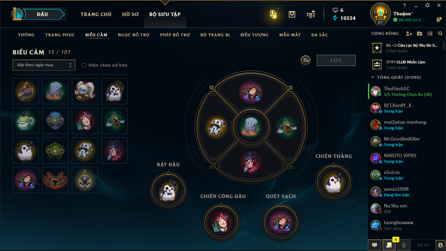Click the Add Friend icon
This screenshot has width=446, height=251.
click(x=409, y=33)
